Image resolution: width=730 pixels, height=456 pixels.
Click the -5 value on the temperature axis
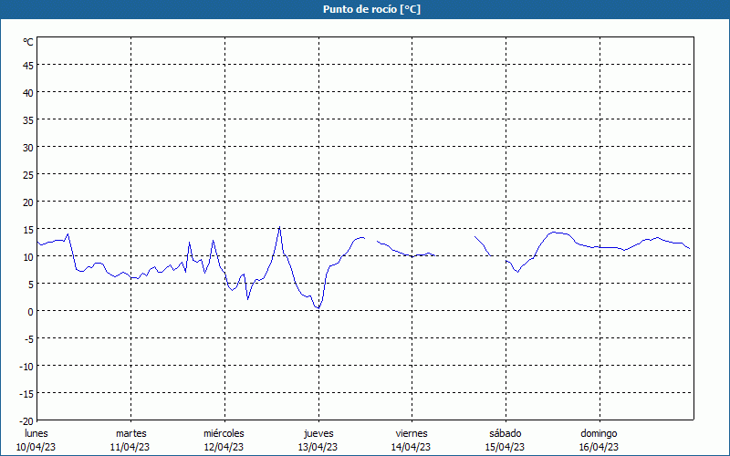pyautogui.click(x=29, y=339)
